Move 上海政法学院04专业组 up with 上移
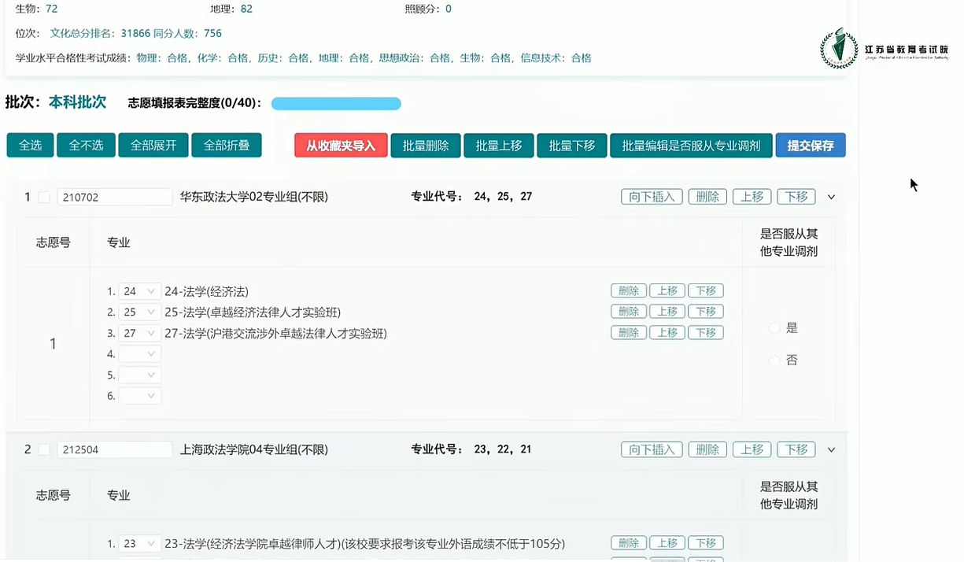964x562 pixels. coord(752,449)
